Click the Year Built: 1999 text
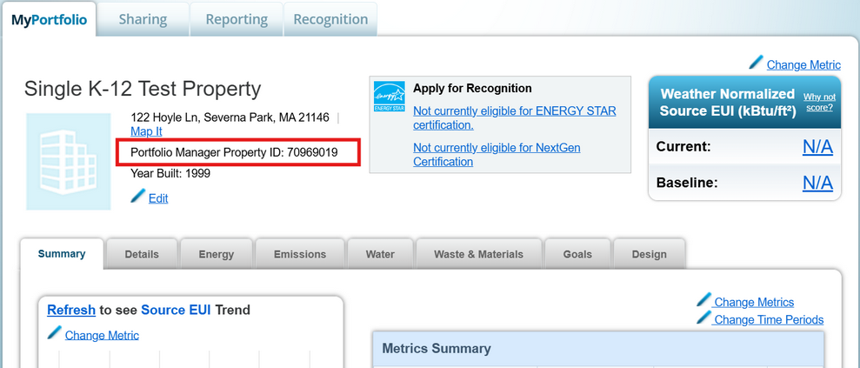The image size is (860, 368). [x=170, y=174]
